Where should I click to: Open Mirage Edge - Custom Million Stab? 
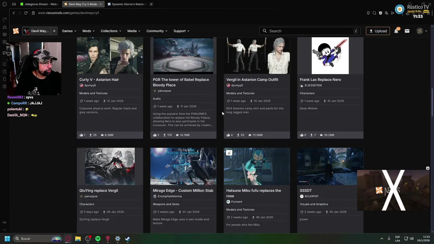click(183, 190)
